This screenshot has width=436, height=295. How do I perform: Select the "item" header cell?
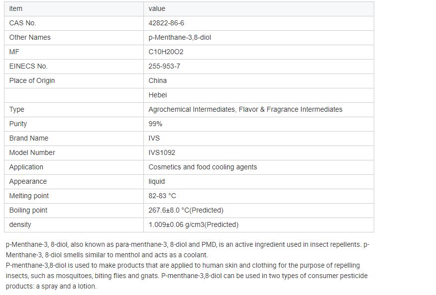(16, 8)
